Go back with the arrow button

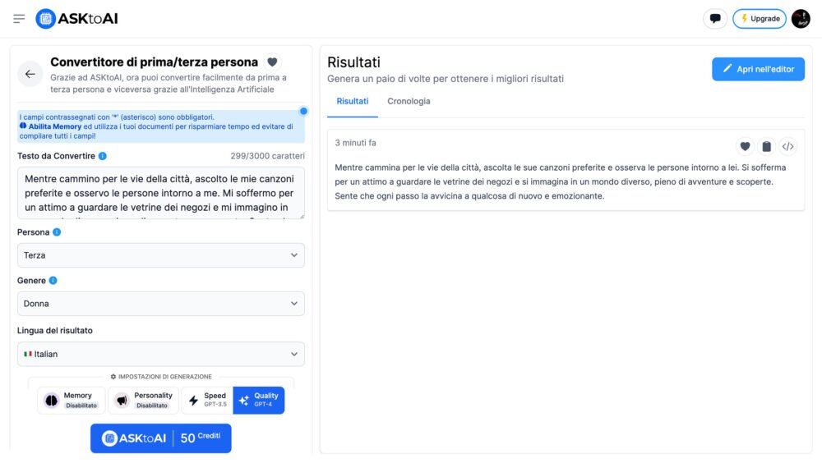pyautogui.click(x=30, y=74)
